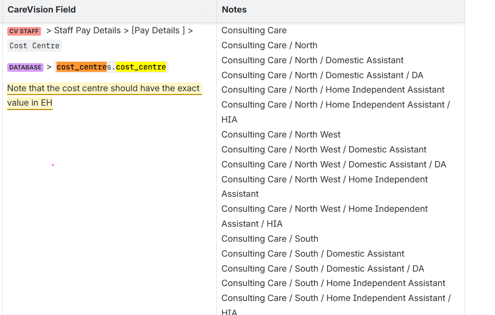Select 'Consulting Care / North / Home Independent Assistant' line
Image resolution: width=495 pixels, height=315 pixels.
pyautogui.click(x=333, y=90)
